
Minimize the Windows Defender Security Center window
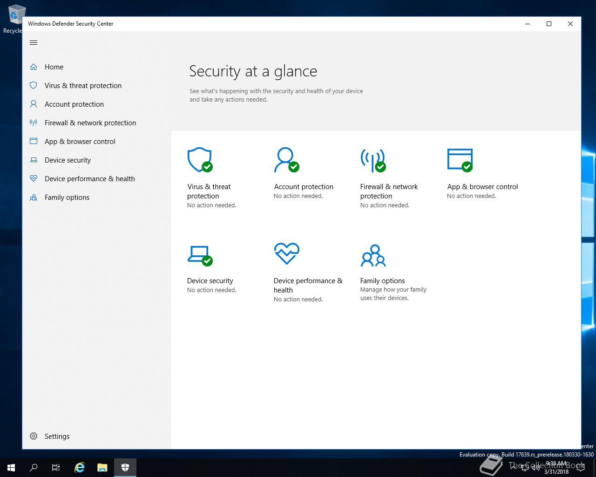pyautogui.click(x=528, y=24)
